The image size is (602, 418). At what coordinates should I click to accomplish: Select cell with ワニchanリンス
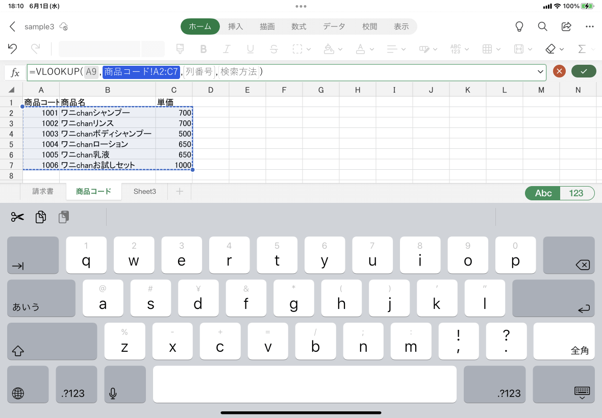pyautogui.click(x=108, y=123)
